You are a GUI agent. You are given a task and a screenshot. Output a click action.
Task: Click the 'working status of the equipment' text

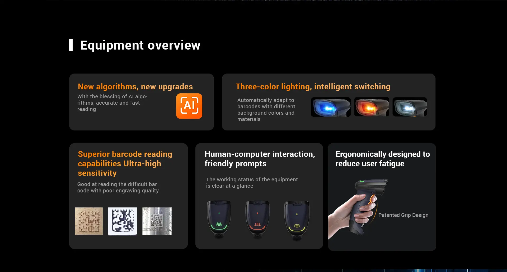[252, 183]
